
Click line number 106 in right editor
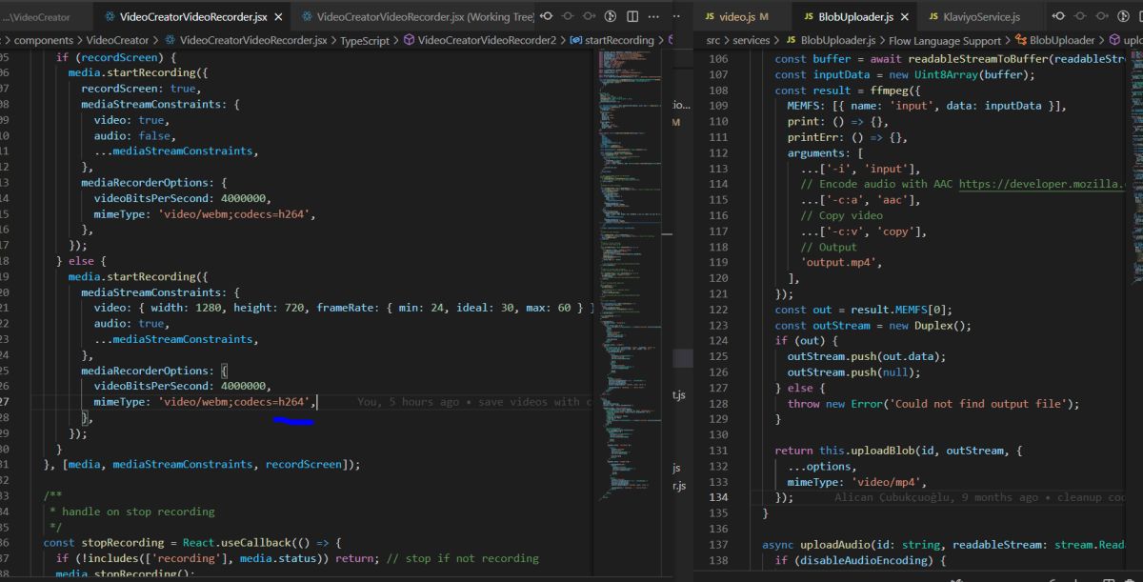(717, 59)
